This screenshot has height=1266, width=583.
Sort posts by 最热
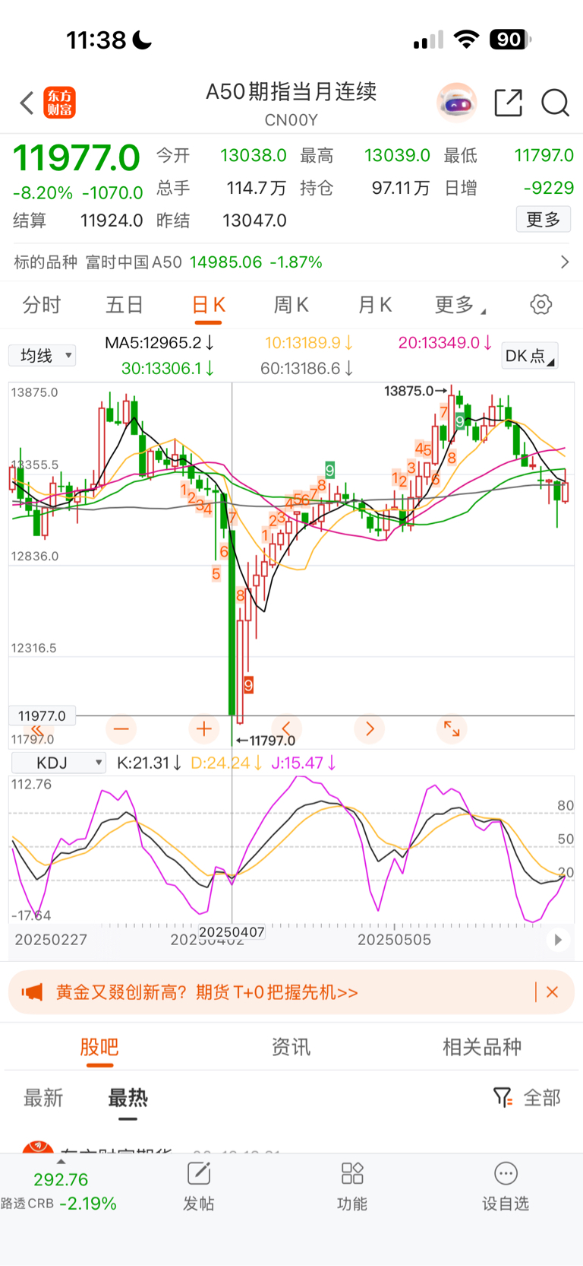tap(128, 1098)
